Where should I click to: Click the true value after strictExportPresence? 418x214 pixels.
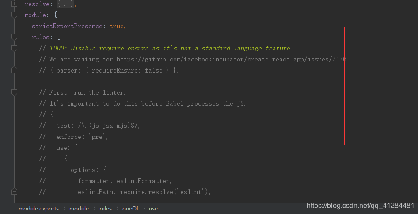[x=117, y=26]
